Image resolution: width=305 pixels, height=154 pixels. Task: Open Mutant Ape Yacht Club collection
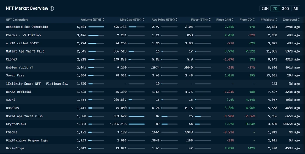[x=25, y=51]
